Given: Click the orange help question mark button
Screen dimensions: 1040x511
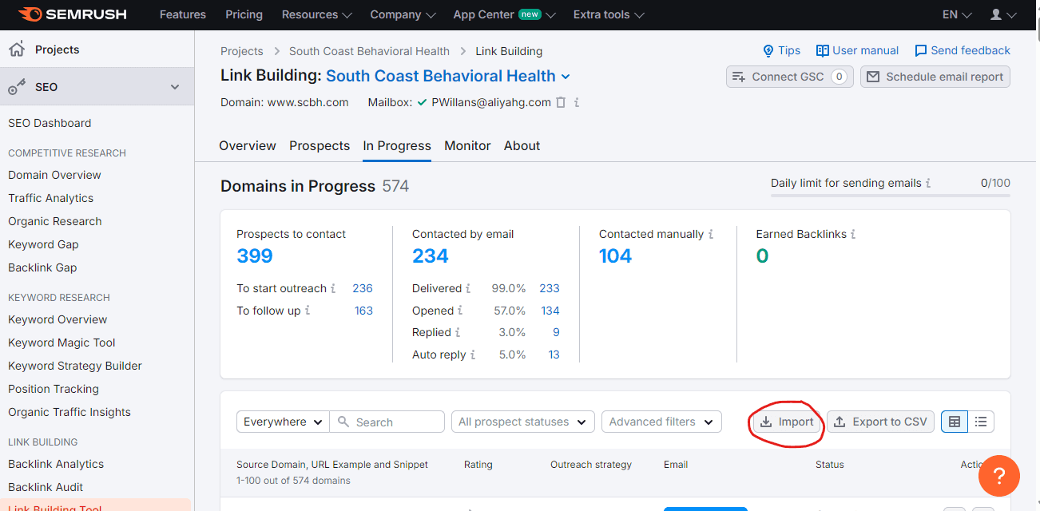Looking at the screenshot, I should (999, 476).
